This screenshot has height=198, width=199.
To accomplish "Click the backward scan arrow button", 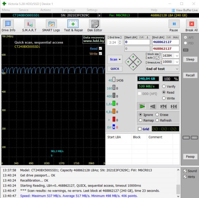I will (x=153, y=106).
